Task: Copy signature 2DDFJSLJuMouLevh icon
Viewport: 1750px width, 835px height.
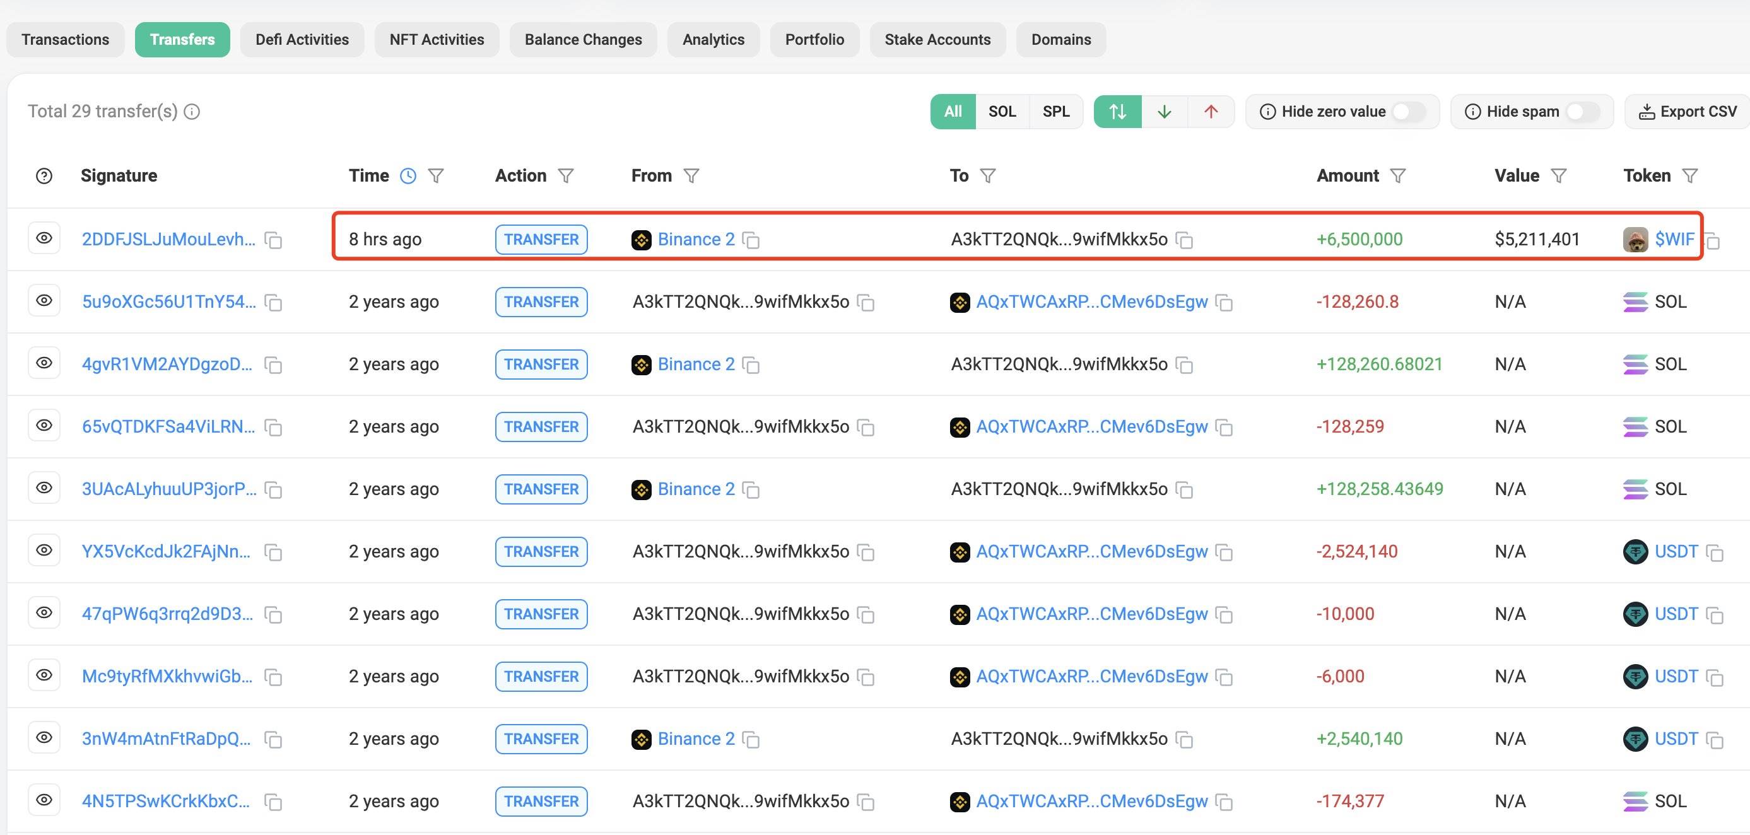Action: [273, 240]
